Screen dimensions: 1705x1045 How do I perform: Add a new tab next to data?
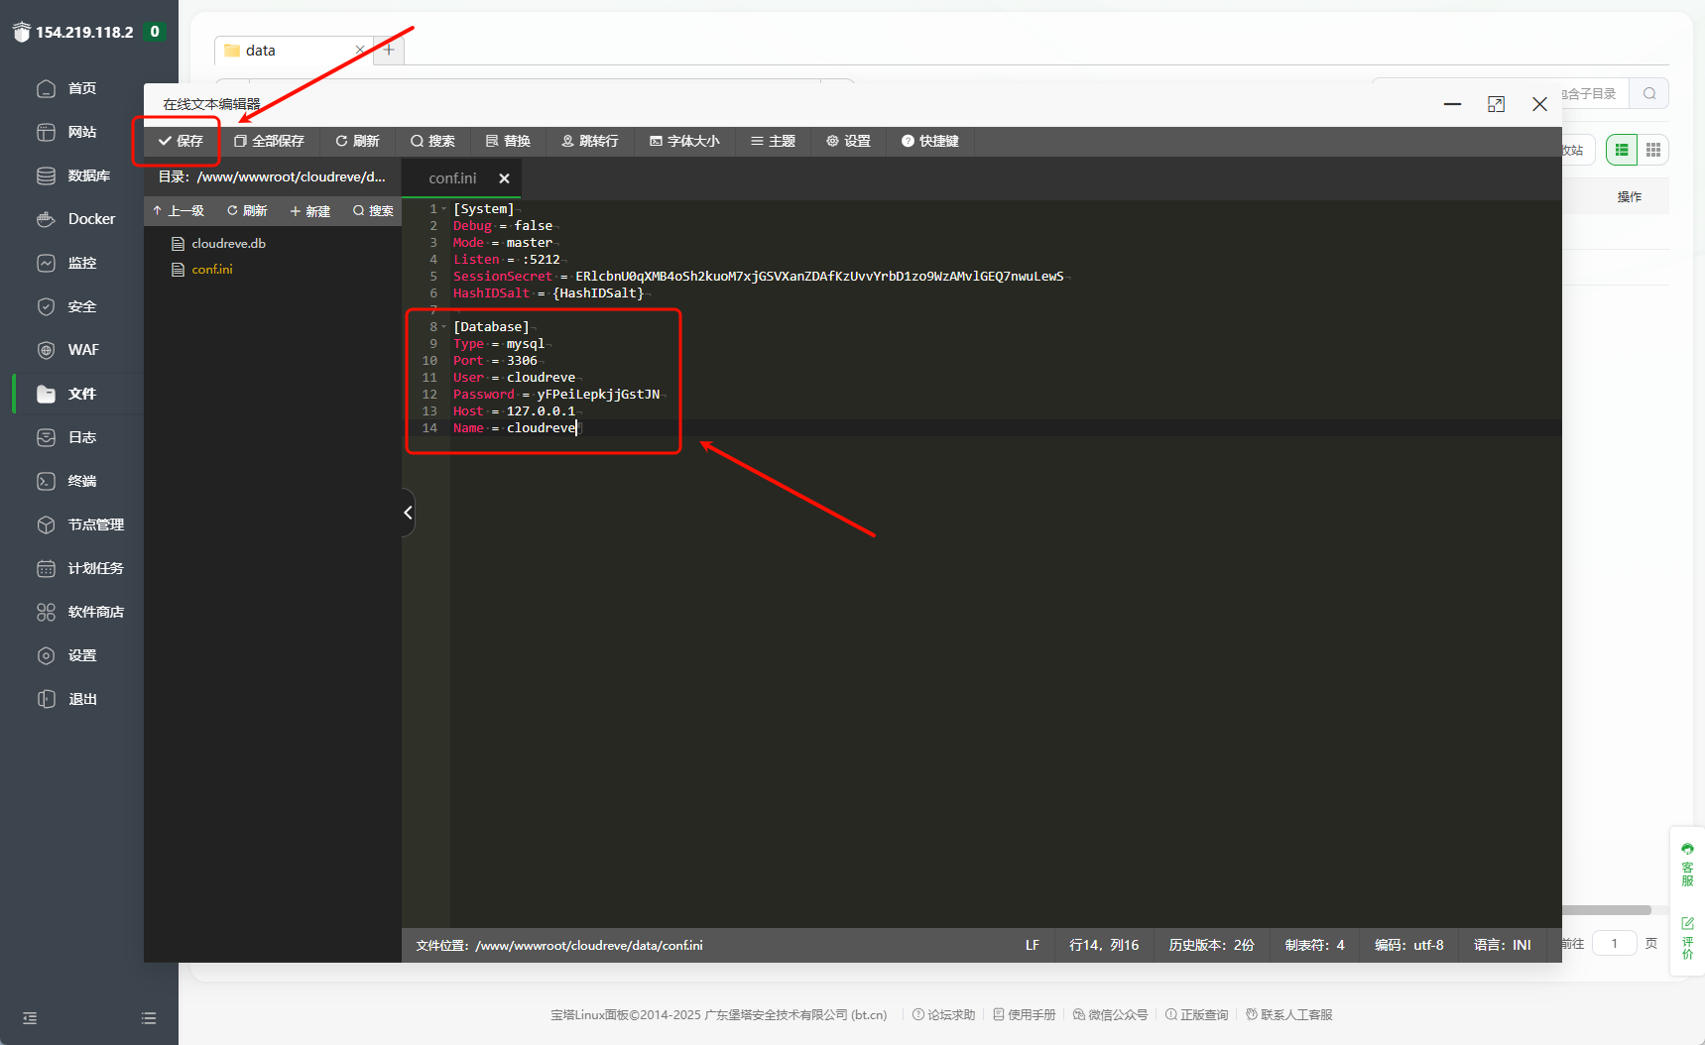tap(389, 50)
